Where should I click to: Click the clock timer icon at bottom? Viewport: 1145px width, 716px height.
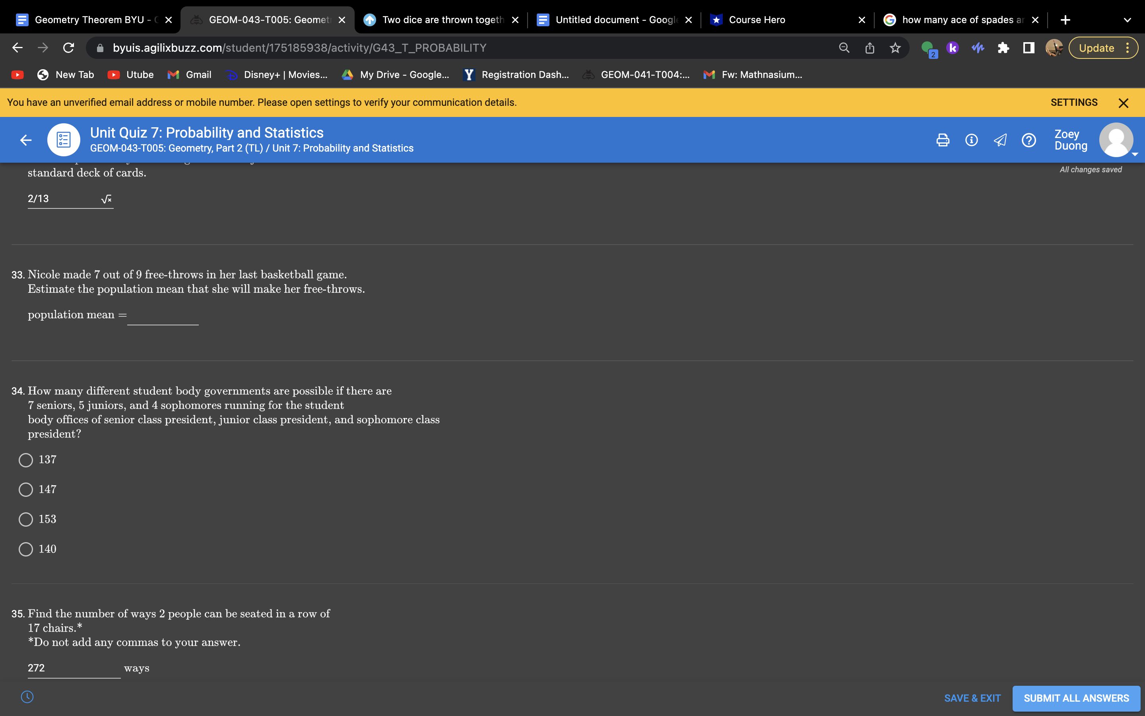click(27, 697)
